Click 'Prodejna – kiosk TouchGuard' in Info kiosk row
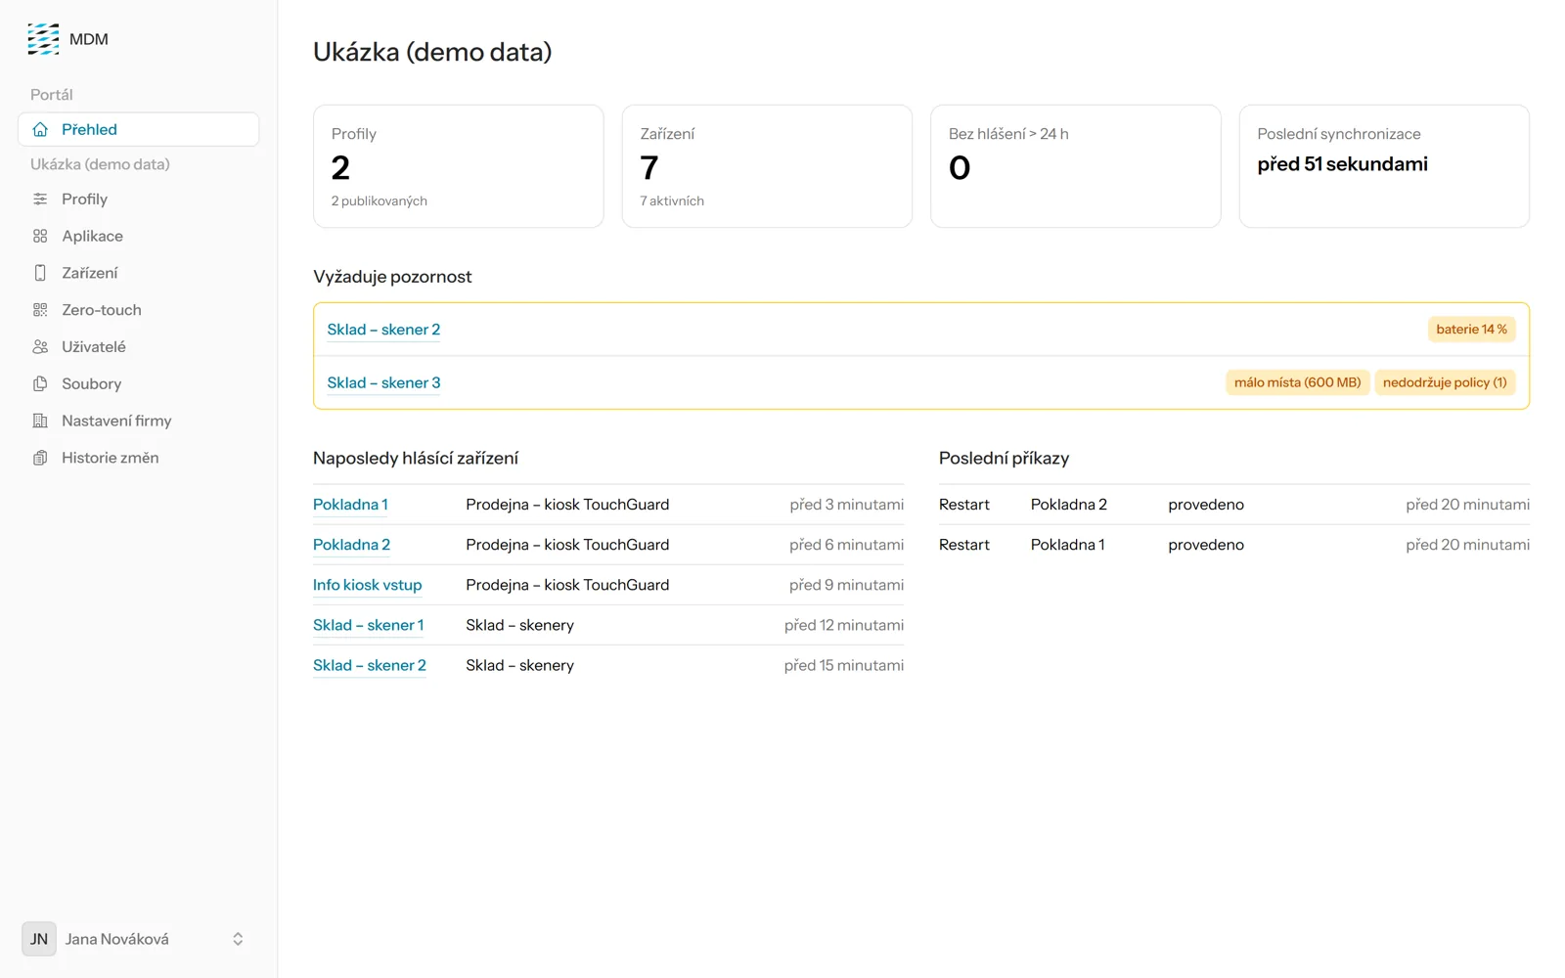This screenshot has width=1565, height=978. pyautogui.click(x=567, y=585)
